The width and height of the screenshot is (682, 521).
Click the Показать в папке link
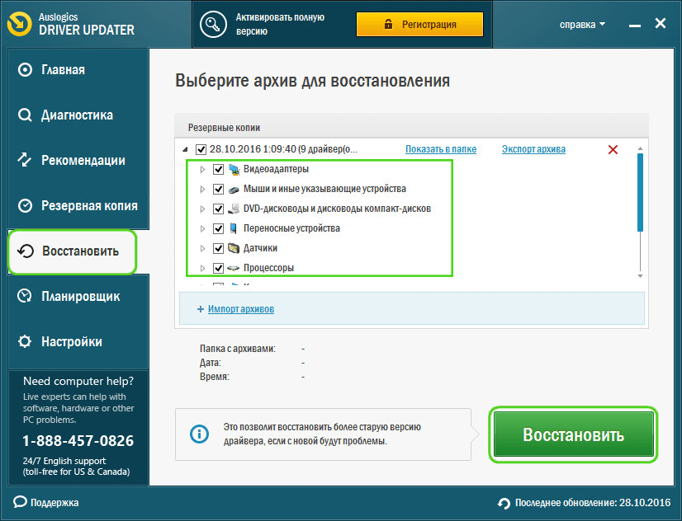click(441, 149)
